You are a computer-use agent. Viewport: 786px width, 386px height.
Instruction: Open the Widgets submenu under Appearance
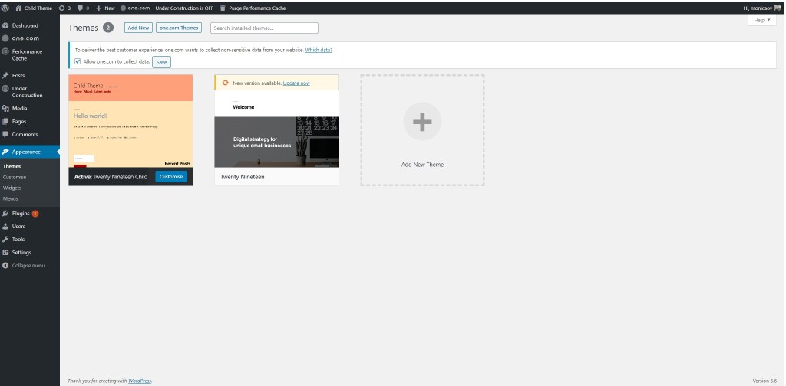(x=12, y=188)
